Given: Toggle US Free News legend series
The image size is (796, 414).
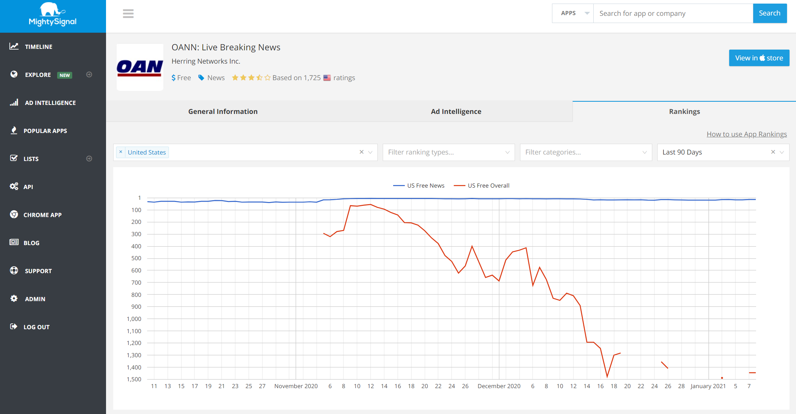Looking at the screenshot, I should tap(419, 185).
